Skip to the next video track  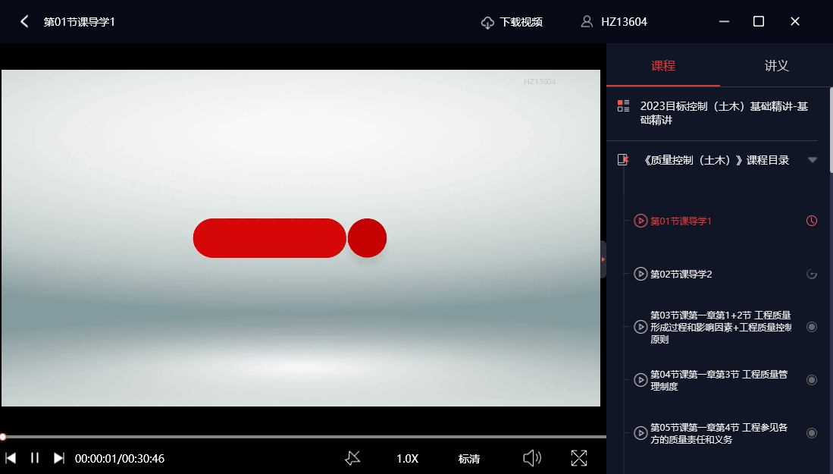coord(58,458)
